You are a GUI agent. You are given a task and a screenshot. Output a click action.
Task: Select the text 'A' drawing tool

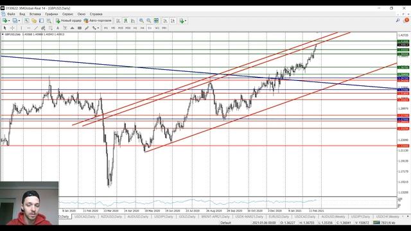(58, 28)
